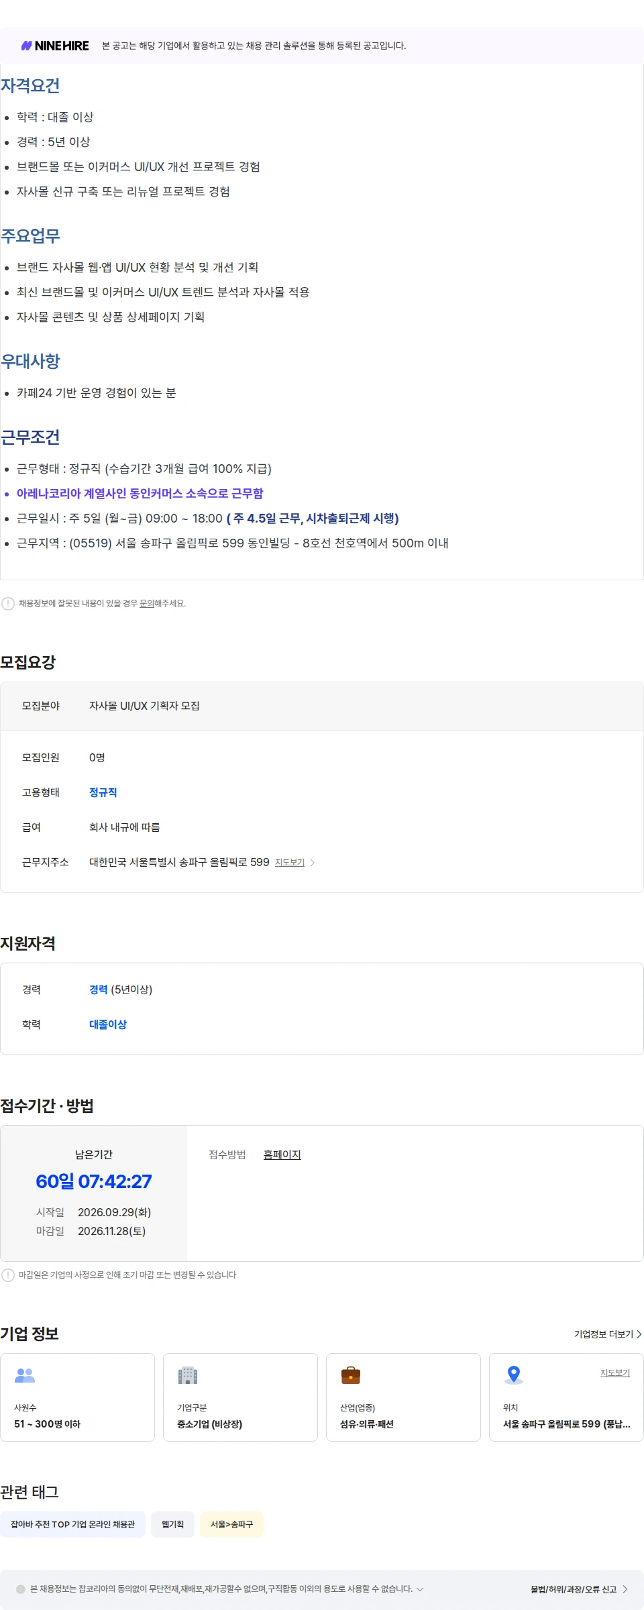The width and height of the screenshot is (644, 1610).
Task: Click the 회사 내규에 따름 salary value
Action: [x=125, y=827]
